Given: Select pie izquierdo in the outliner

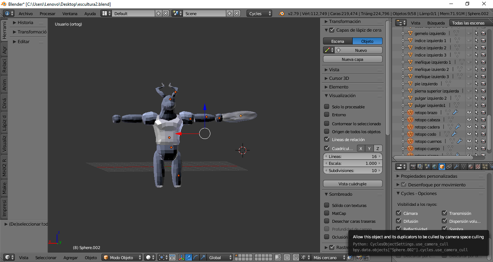Looking at the screenshot, I should click(x=426, y=84).
